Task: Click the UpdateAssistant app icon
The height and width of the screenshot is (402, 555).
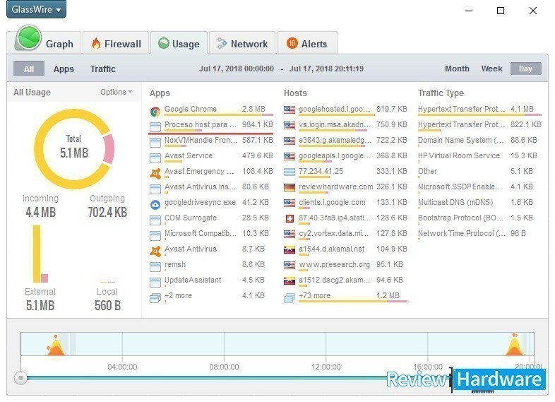Action: pyautogui.click(x=155, y=283)
